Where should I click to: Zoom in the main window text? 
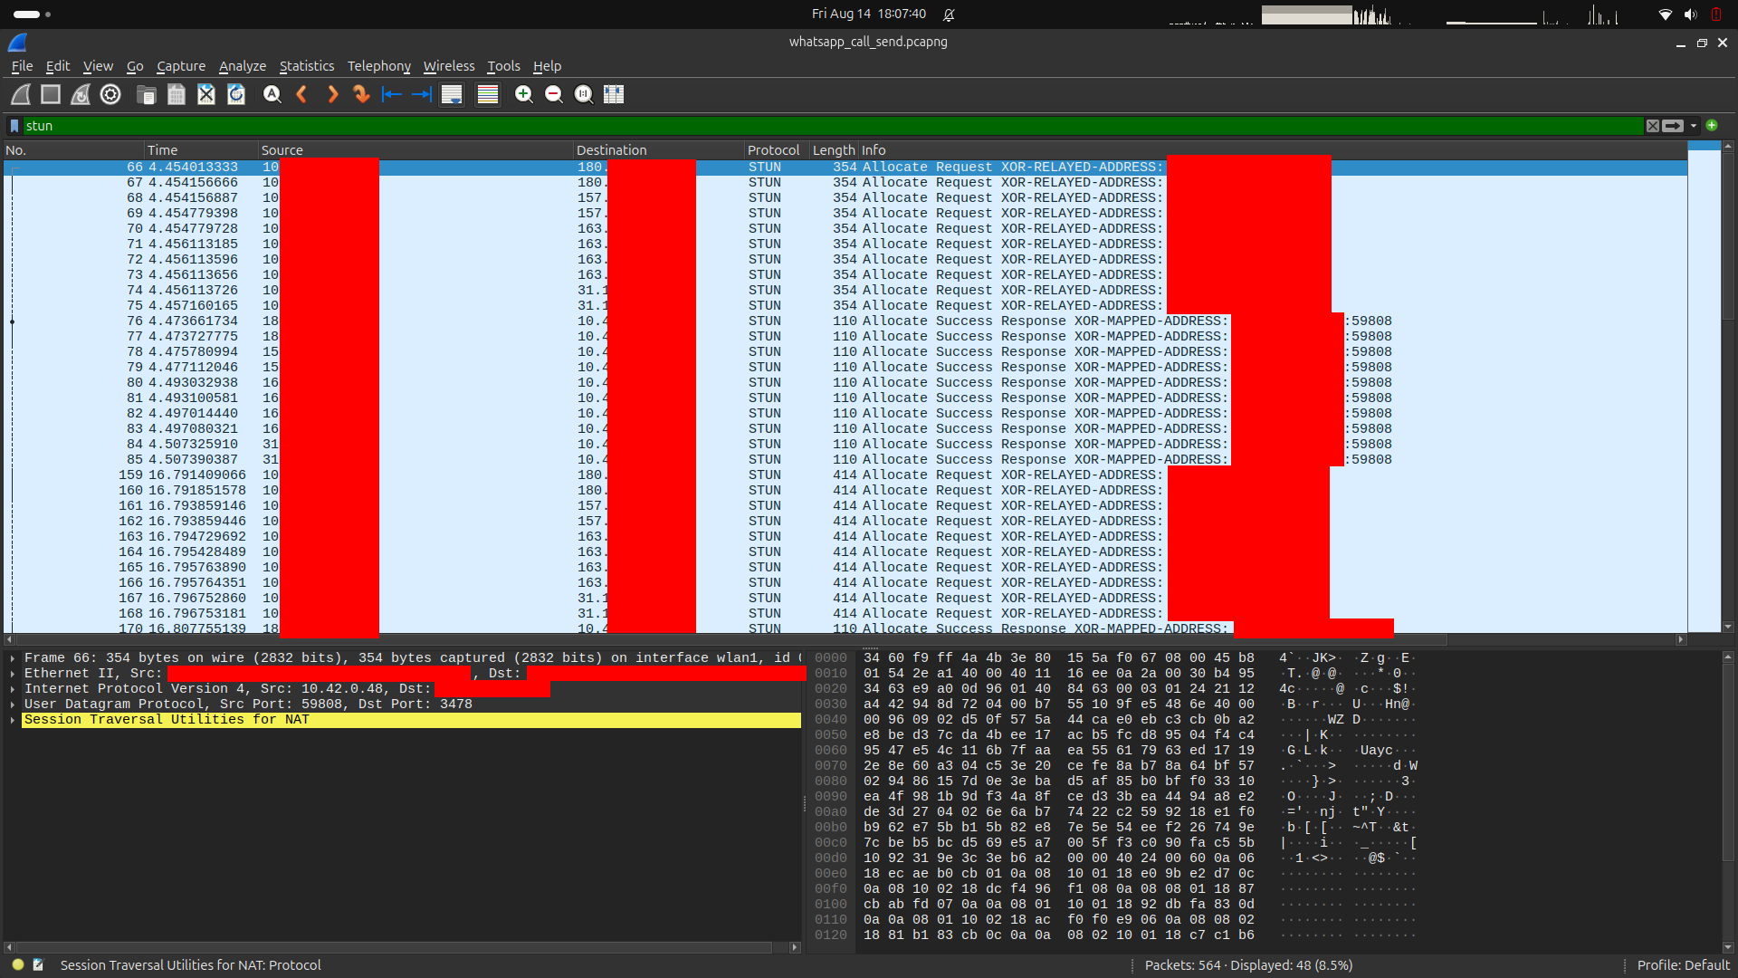(523, 94)
